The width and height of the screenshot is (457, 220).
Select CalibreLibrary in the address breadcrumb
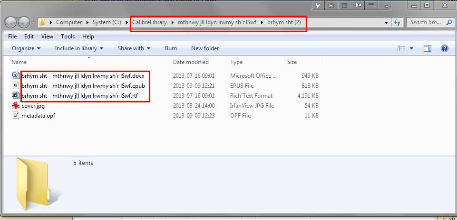click(149, 22)
